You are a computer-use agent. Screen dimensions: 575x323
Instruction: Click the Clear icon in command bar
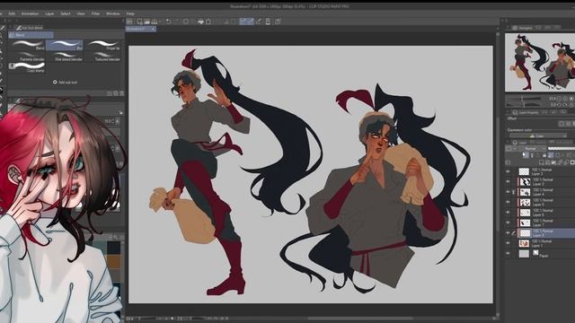pos(186,22)
